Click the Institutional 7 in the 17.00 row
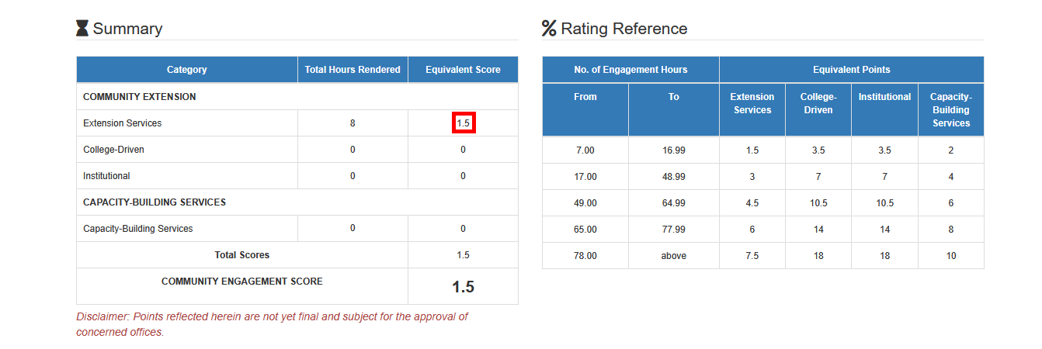This screenshot has height=349, width=1042. [x=884, y=177]
